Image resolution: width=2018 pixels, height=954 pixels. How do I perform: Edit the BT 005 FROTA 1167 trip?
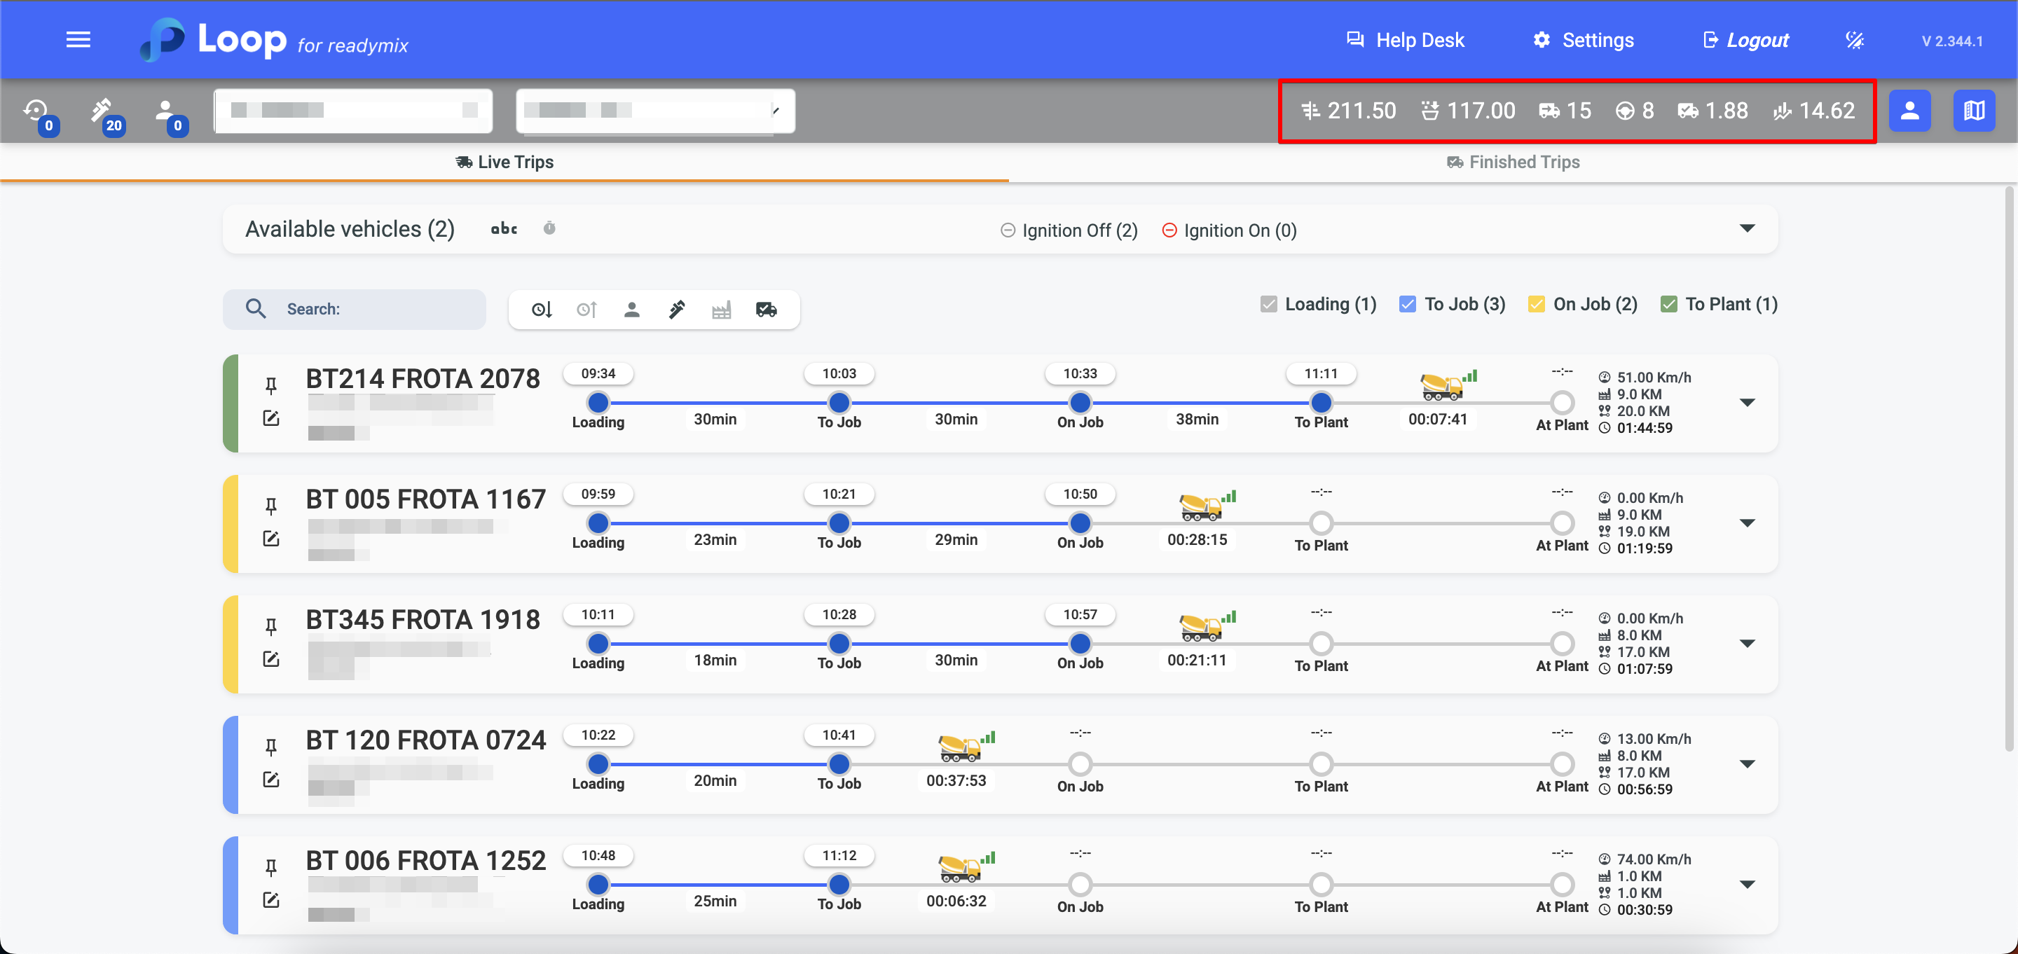[271, 539]
